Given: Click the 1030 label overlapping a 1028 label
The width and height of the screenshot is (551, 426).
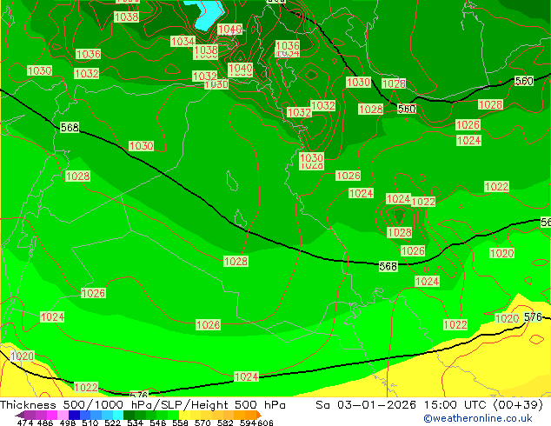Looking at the screenshot, I should click(x=312, y=157).
